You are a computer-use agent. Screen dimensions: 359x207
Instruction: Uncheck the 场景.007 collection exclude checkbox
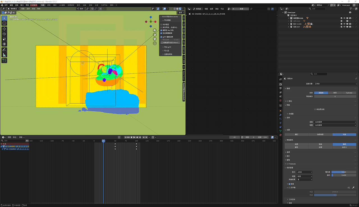click(341, 27)
